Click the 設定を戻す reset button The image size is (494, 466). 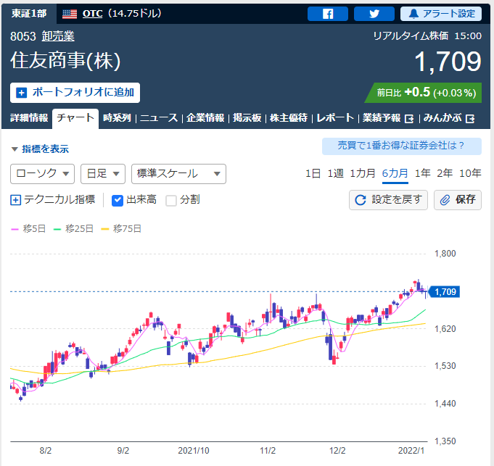point(388,200)
